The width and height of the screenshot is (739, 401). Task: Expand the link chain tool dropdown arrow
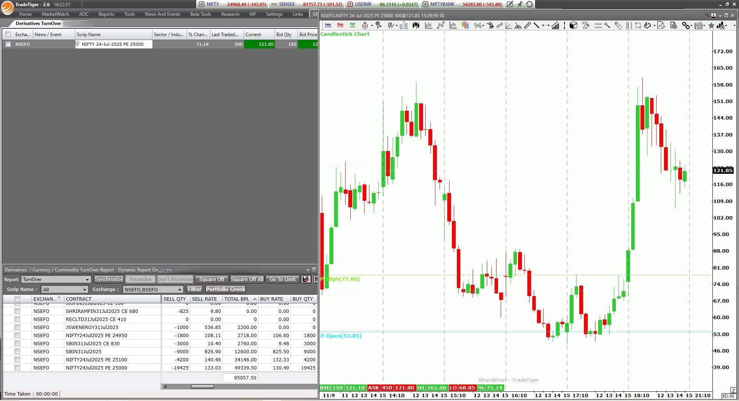click(x=692, y=26)
